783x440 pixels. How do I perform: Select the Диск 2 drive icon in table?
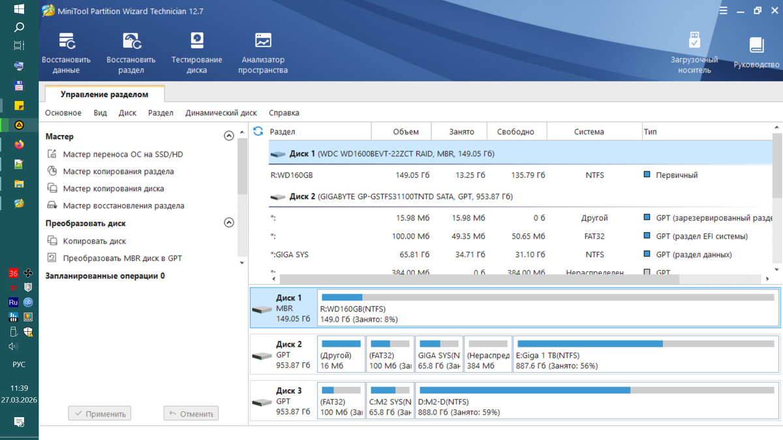[x=278, y=196]
